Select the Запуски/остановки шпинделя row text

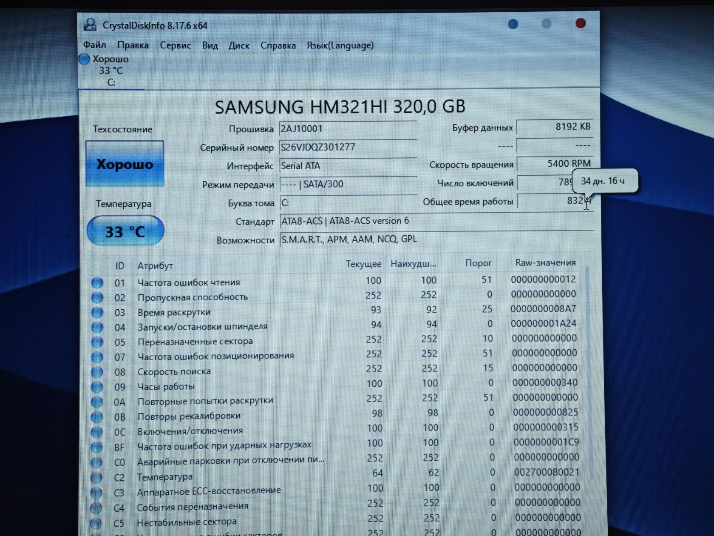coord(202,327)
